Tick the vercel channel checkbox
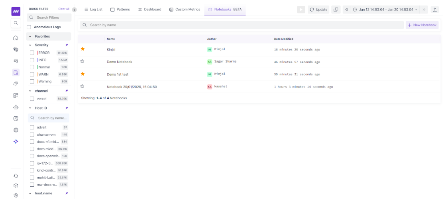 pos(32,99)
